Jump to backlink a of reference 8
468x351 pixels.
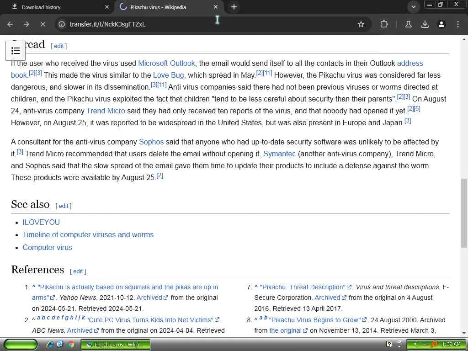(261, 318)
